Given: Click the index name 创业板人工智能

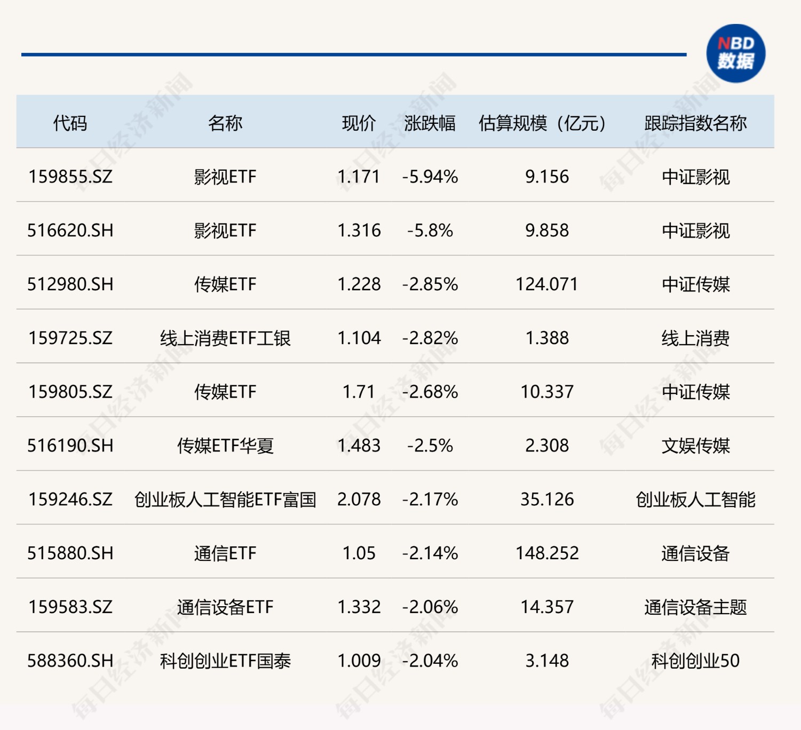Looking at the screenshot, I should click(x=695, y=499).
